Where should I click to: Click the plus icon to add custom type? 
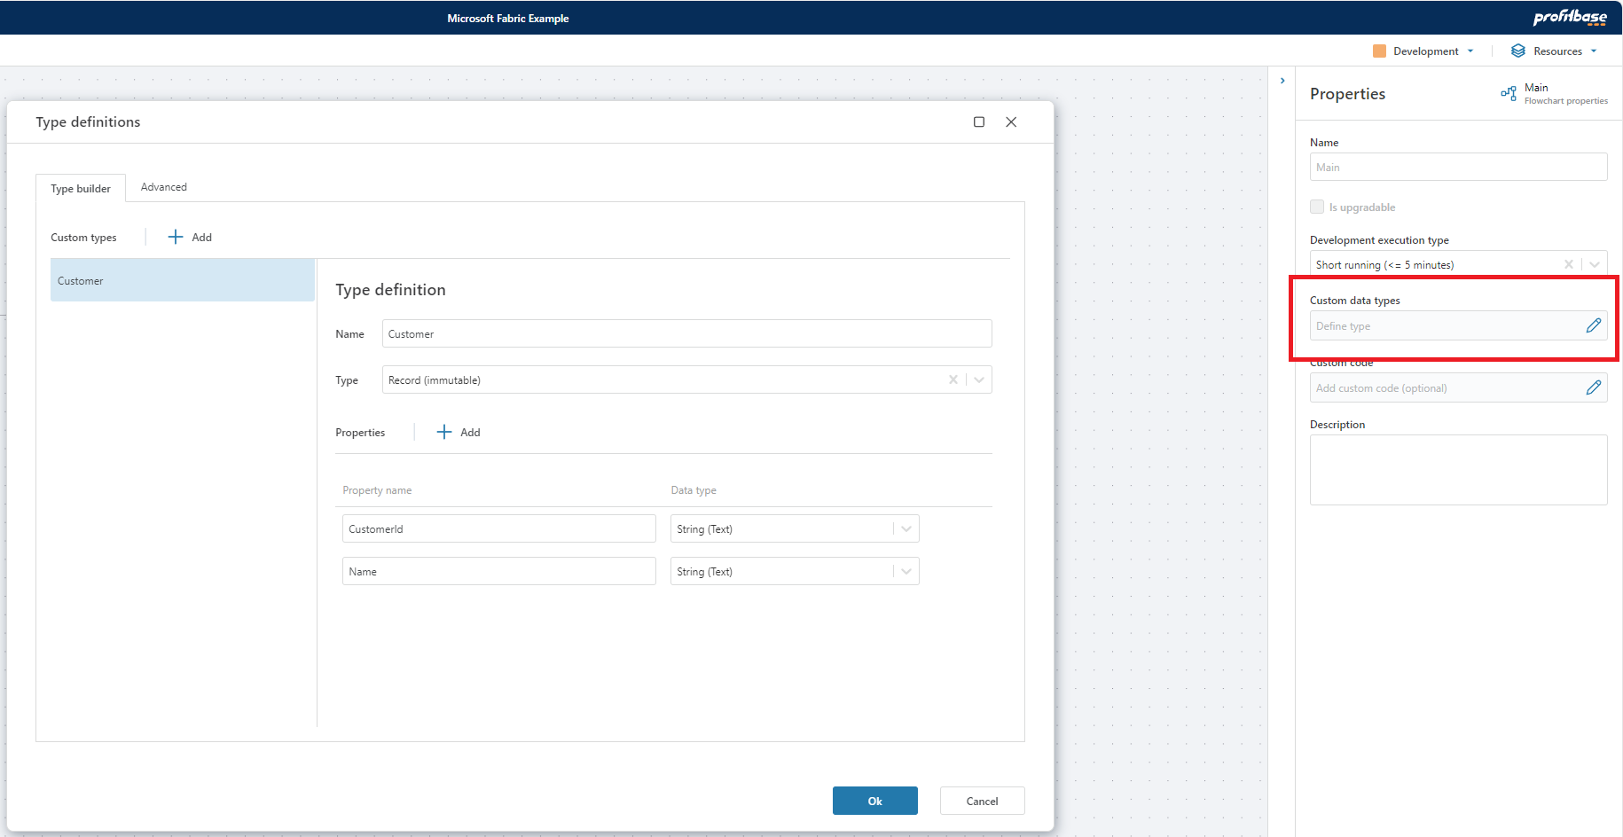pos(176,237)
